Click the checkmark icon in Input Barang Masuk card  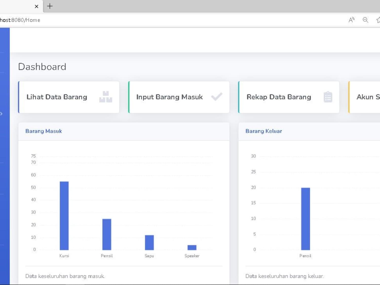click(217, 97)
